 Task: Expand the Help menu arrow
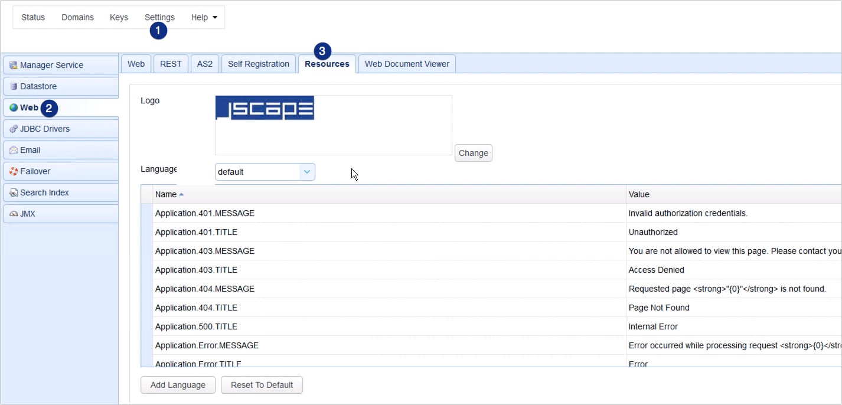(x=214, y=17)
